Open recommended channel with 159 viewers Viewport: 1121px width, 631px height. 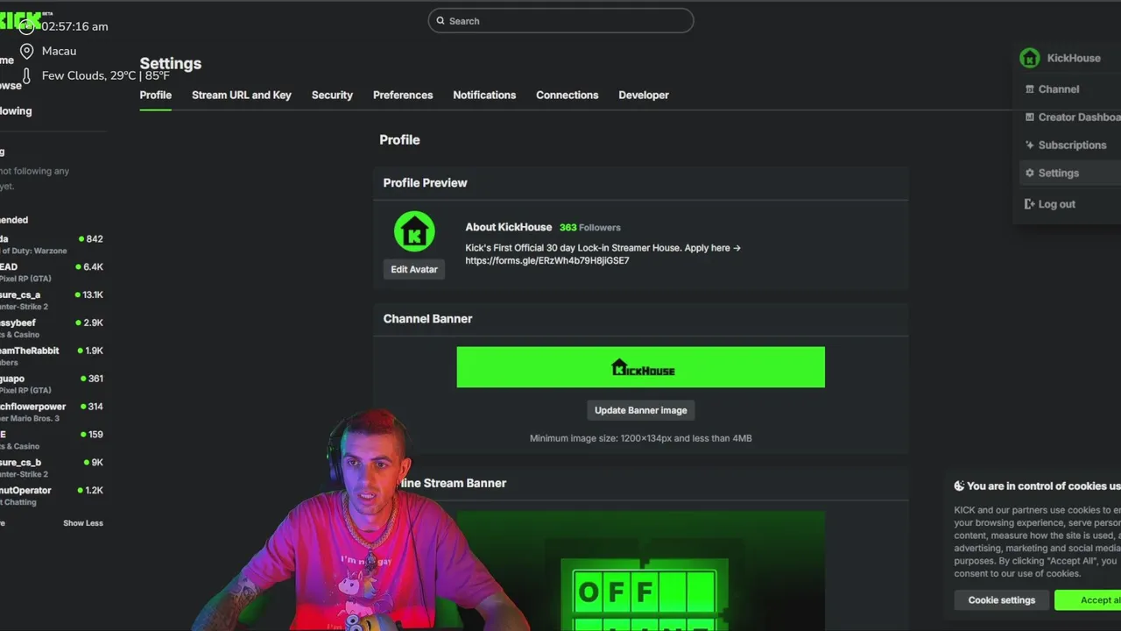(52, 440)
